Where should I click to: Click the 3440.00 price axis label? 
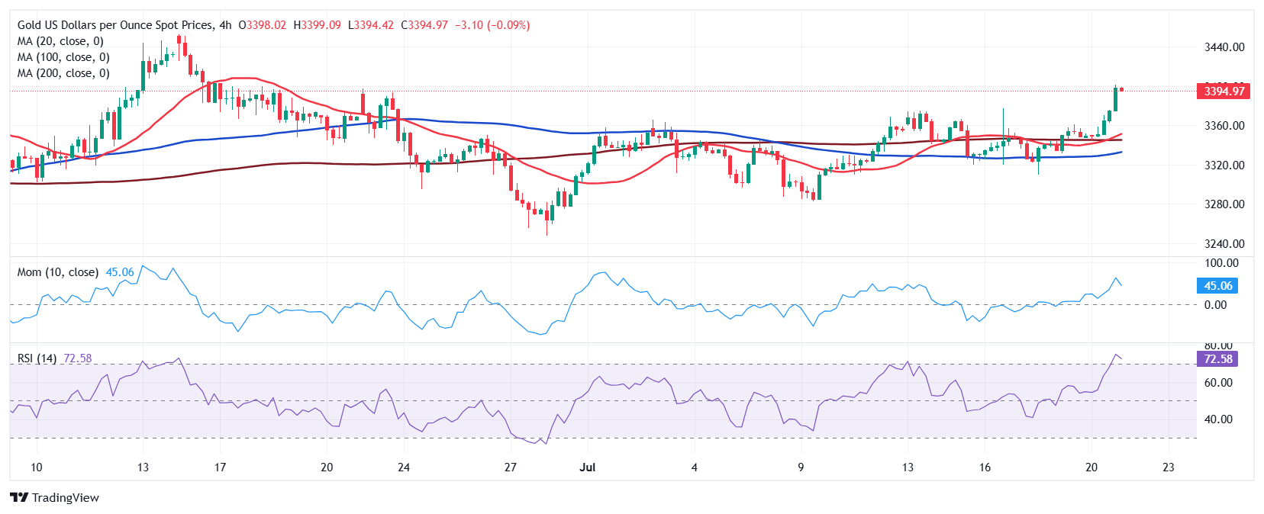pos(1224,47)
